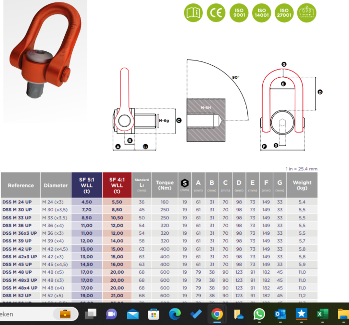Image resolution: width=349 pixels, height=325 pixels.
Task: Click the Weight (kg) column header
Action: coord(302,185)
